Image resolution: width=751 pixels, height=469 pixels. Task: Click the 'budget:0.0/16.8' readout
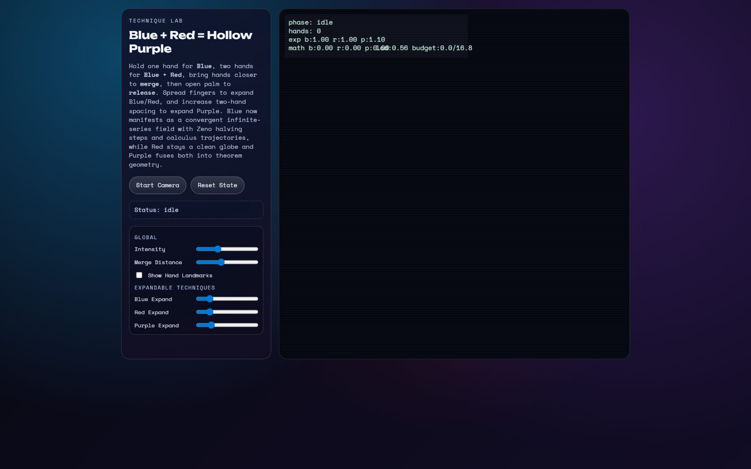tap(442, 48)
